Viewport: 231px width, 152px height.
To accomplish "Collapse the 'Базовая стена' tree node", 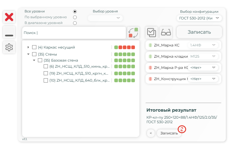I will pyautogui.click(x=34, y=60).
